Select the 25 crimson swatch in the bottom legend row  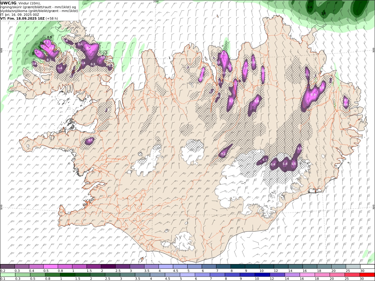point(352,275)
